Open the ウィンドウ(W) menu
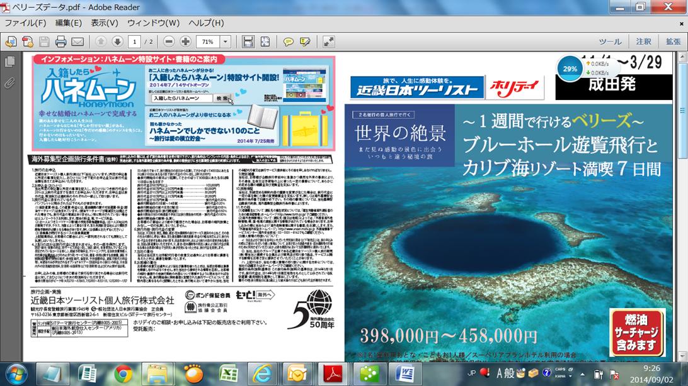The image size is (688, 386). [x=153, y=23]
